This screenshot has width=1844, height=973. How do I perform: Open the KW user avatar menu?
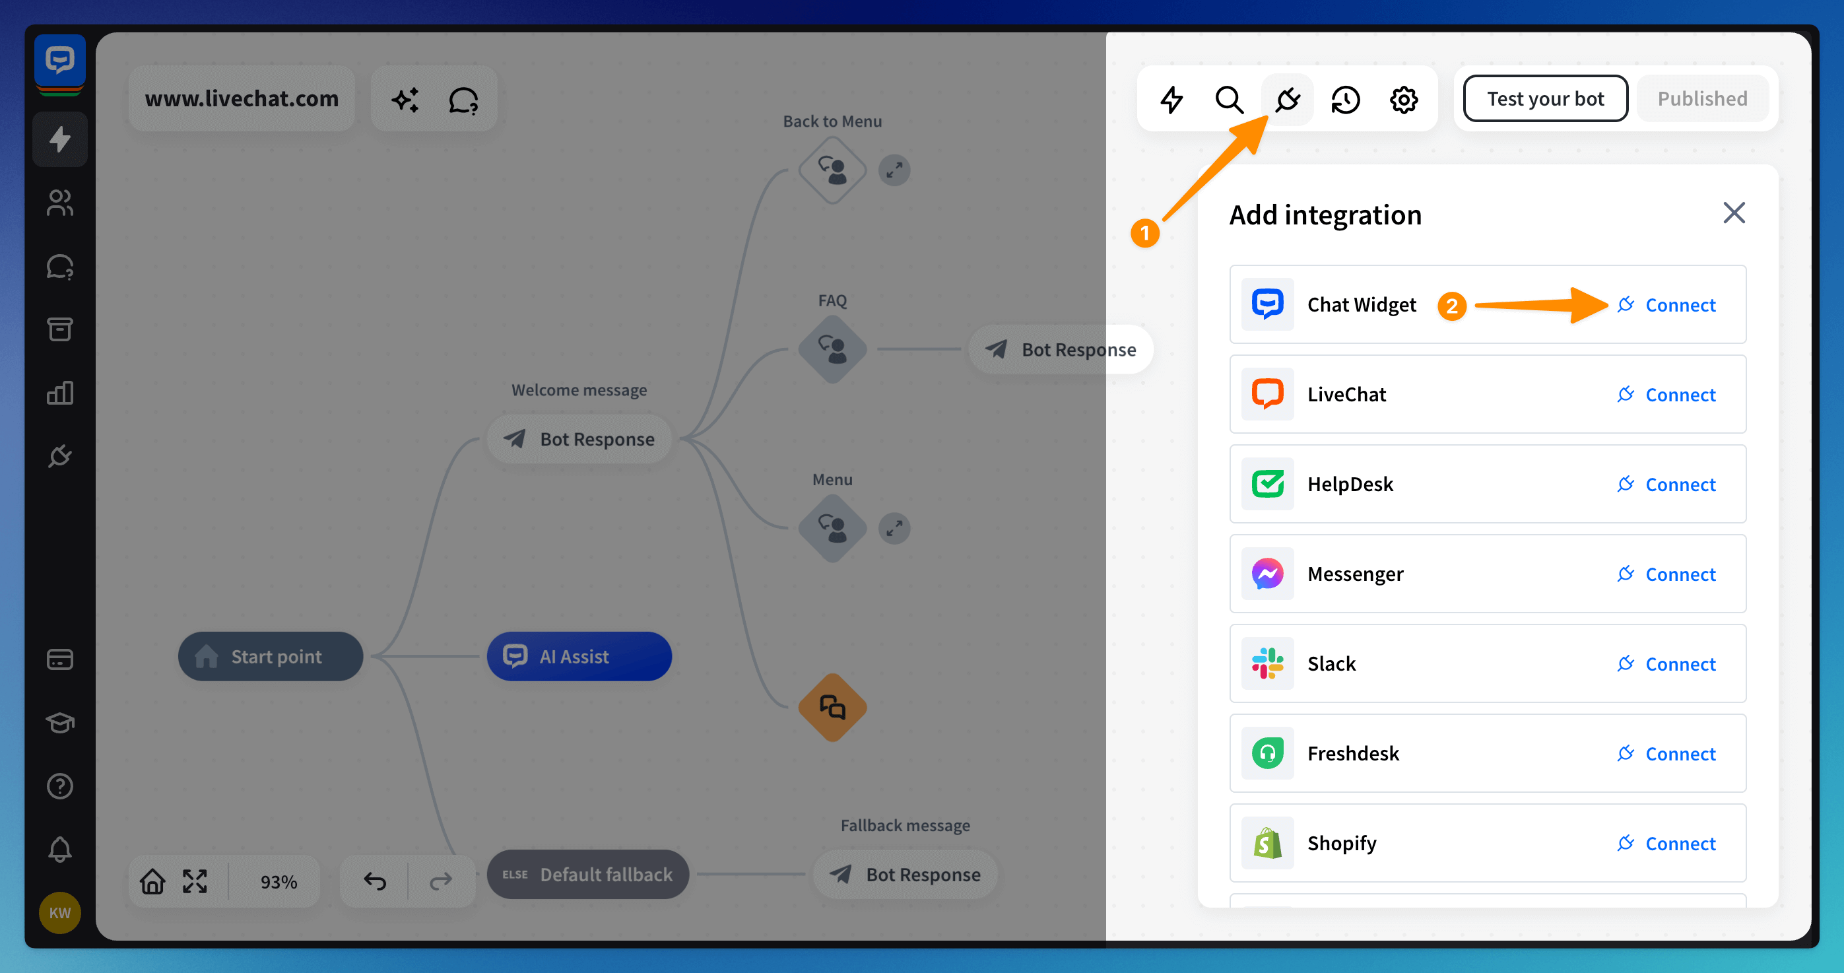[x=59, y=912]
